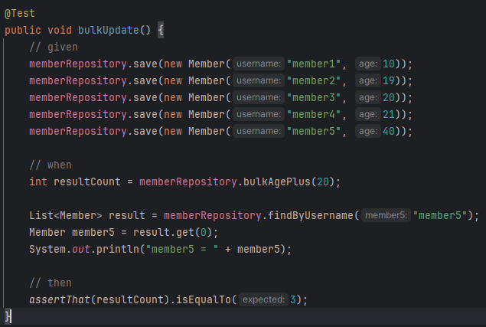Click the findByUsername method call
Viewport: 486px width, 327px height.
310,215
